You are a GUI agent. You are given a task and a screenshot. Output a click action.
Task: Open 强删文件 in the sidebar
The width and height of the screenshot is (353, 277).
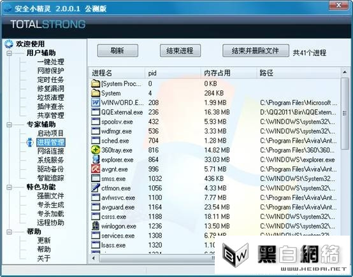point(50,195)
